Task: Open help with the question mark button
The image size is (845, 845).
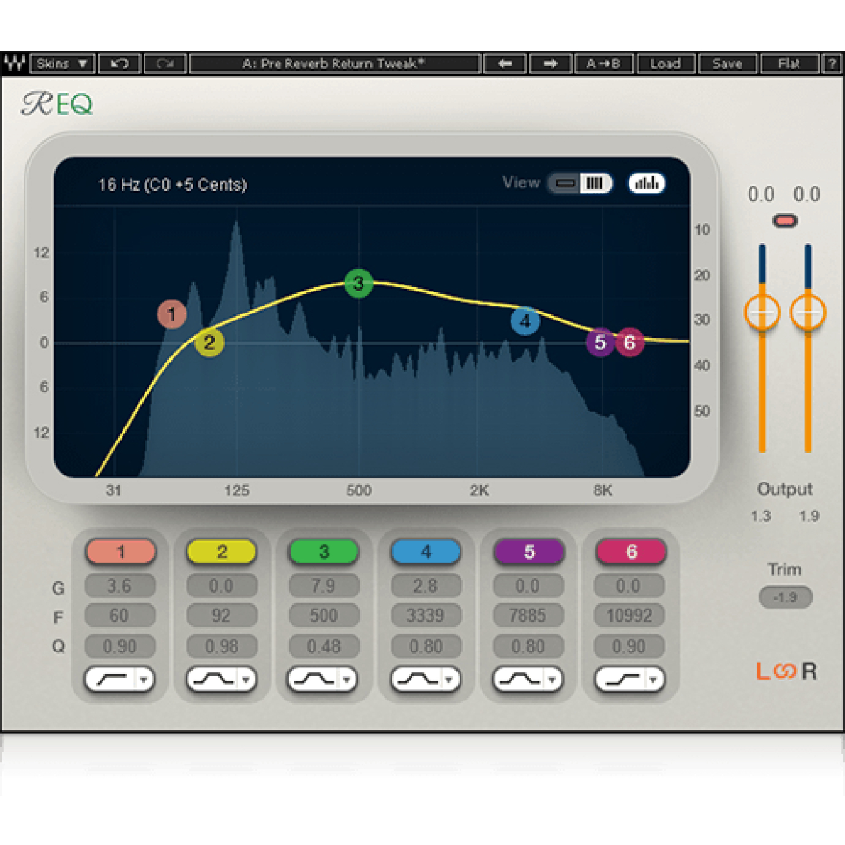Action: 832,63
